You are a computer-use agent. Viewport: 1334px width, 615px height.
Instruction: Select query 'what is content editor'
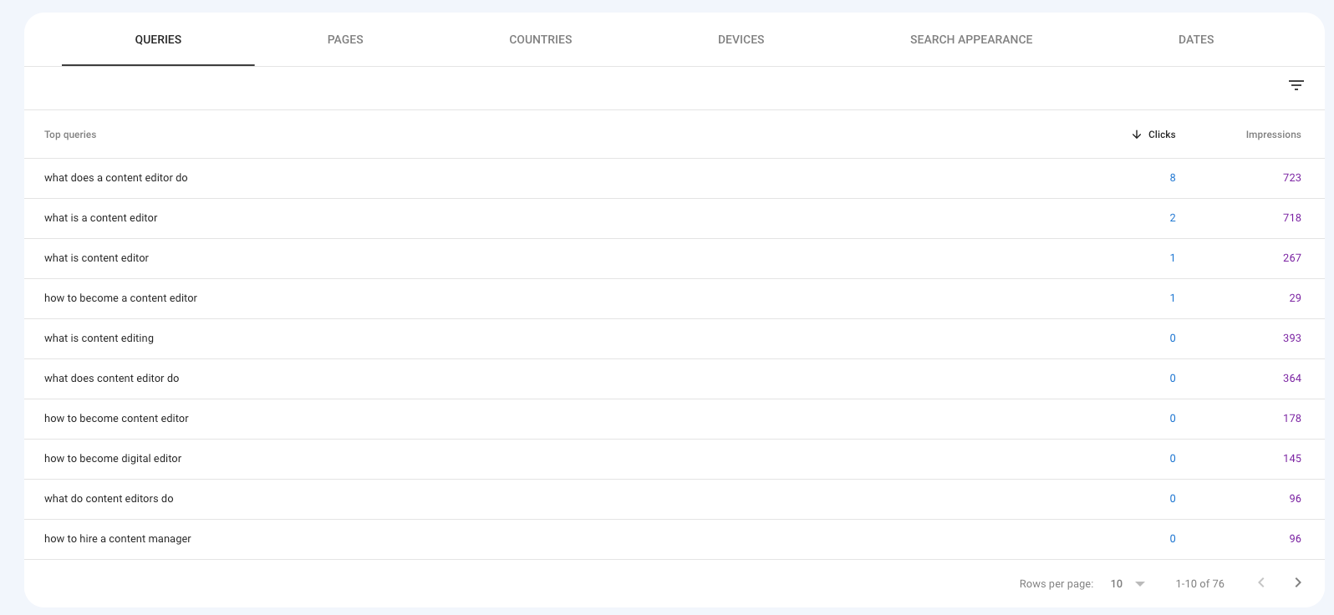click(96, 258)
